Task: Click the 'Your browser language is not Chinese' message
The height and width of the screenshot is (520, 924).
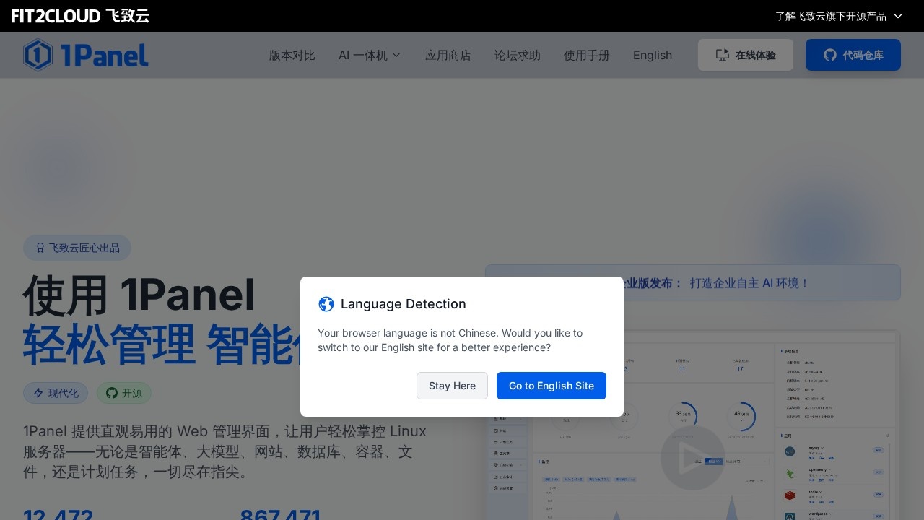Action: [450, 340]
